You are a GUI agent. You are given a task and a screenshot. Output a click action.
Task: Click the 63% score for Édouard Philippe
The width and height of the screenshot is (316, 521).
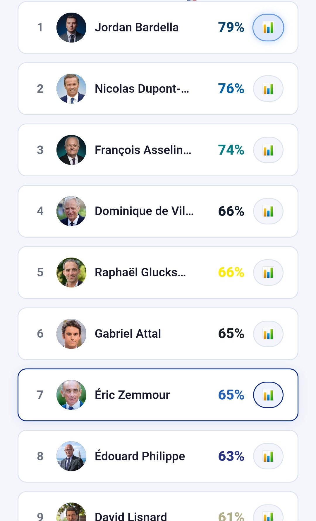tap(231, 456)
